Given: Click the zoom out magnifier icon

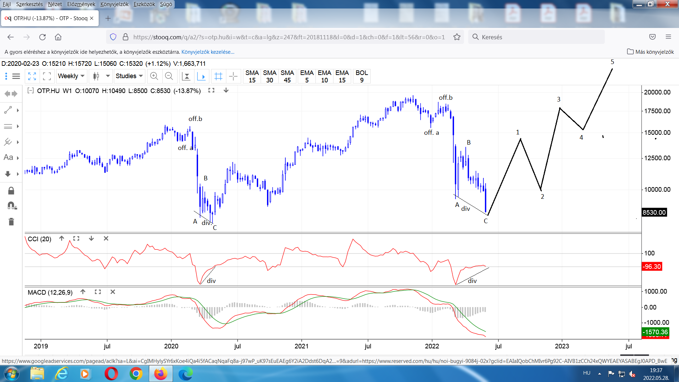Looking at the screenshot, I should pos(169,76).
